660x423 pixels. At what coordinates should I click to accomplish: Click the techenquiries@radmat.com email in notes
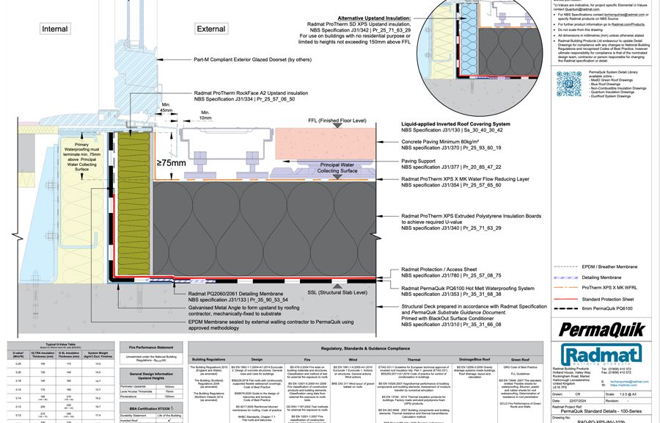point(626,14)
